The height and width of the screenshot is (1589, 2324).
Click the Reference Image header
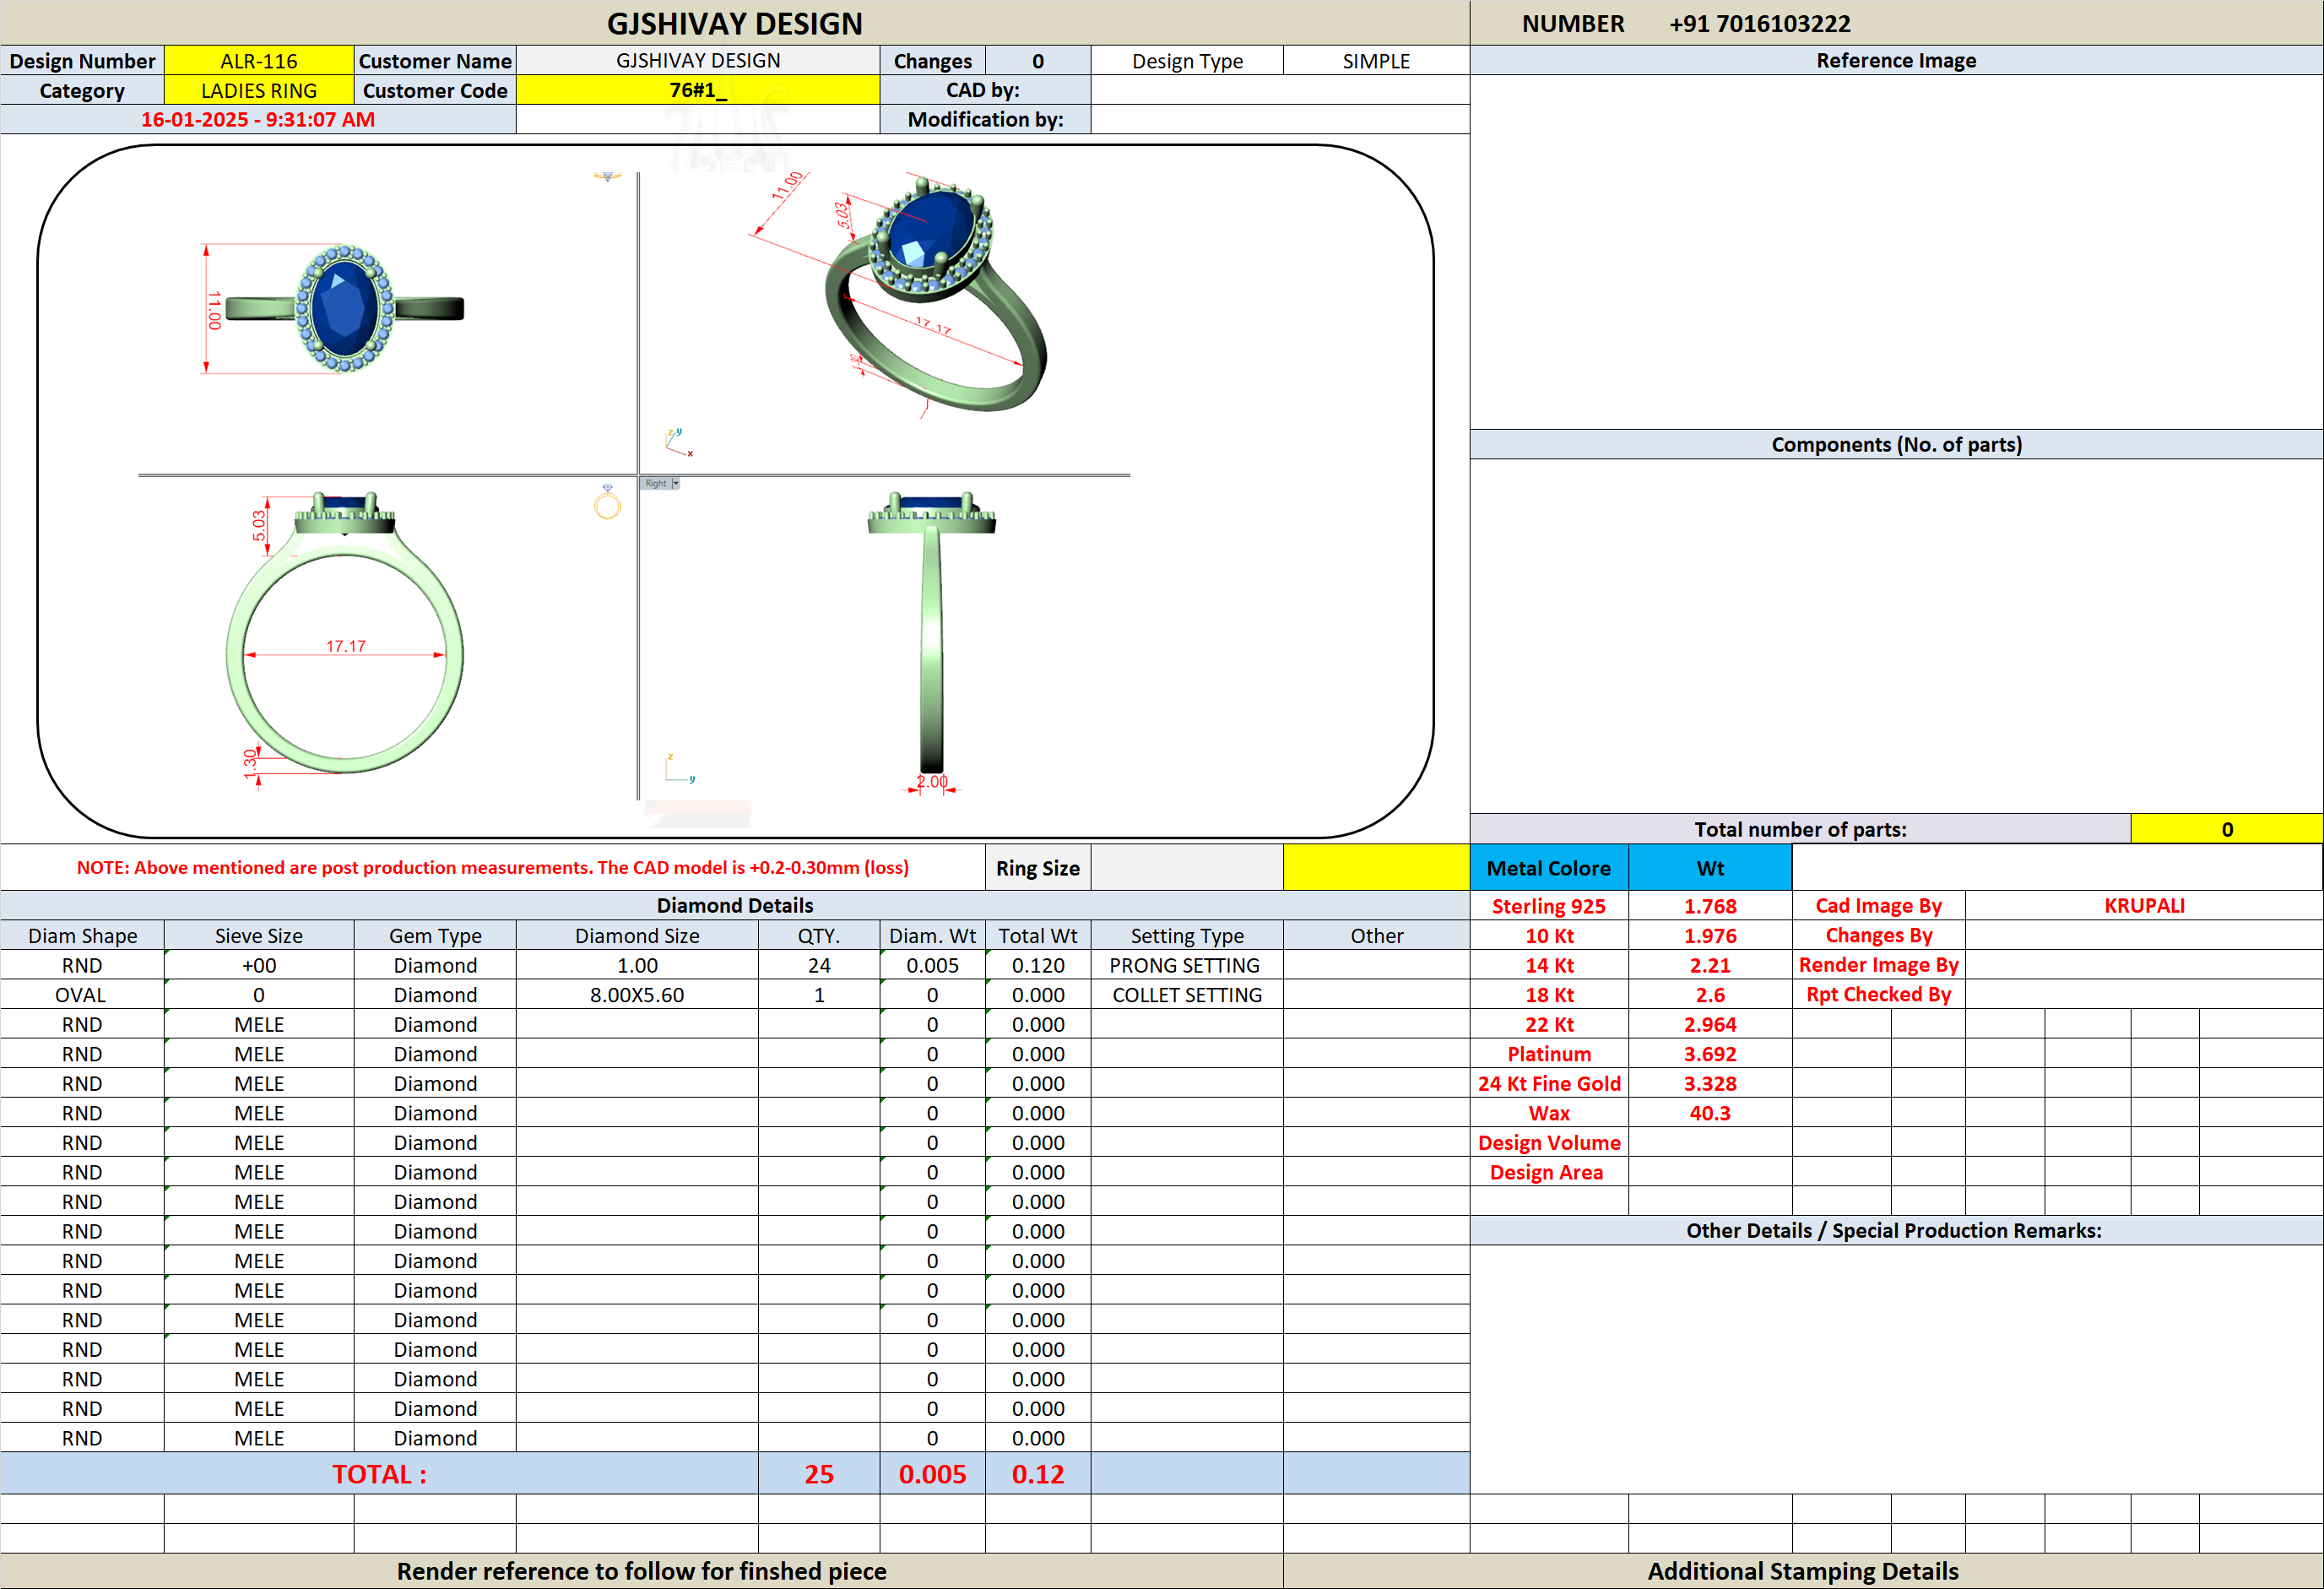pyautogui.click(x=1896, y=60)
